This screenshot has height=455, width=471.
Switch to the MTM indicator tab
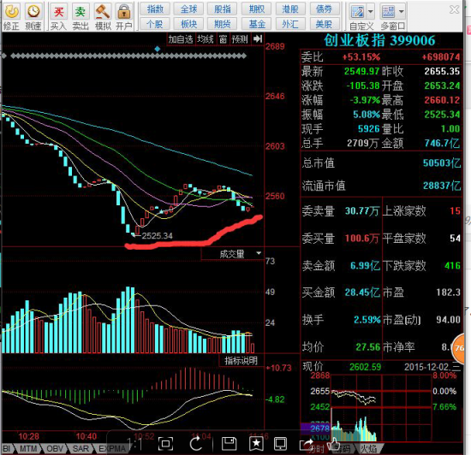coord(28,449)
